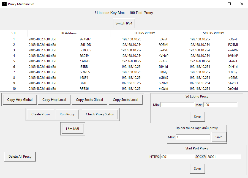248x178 pixels.
Task: Select IP address ending F:FB36 in row 10
Action: [x=69, y=89]
